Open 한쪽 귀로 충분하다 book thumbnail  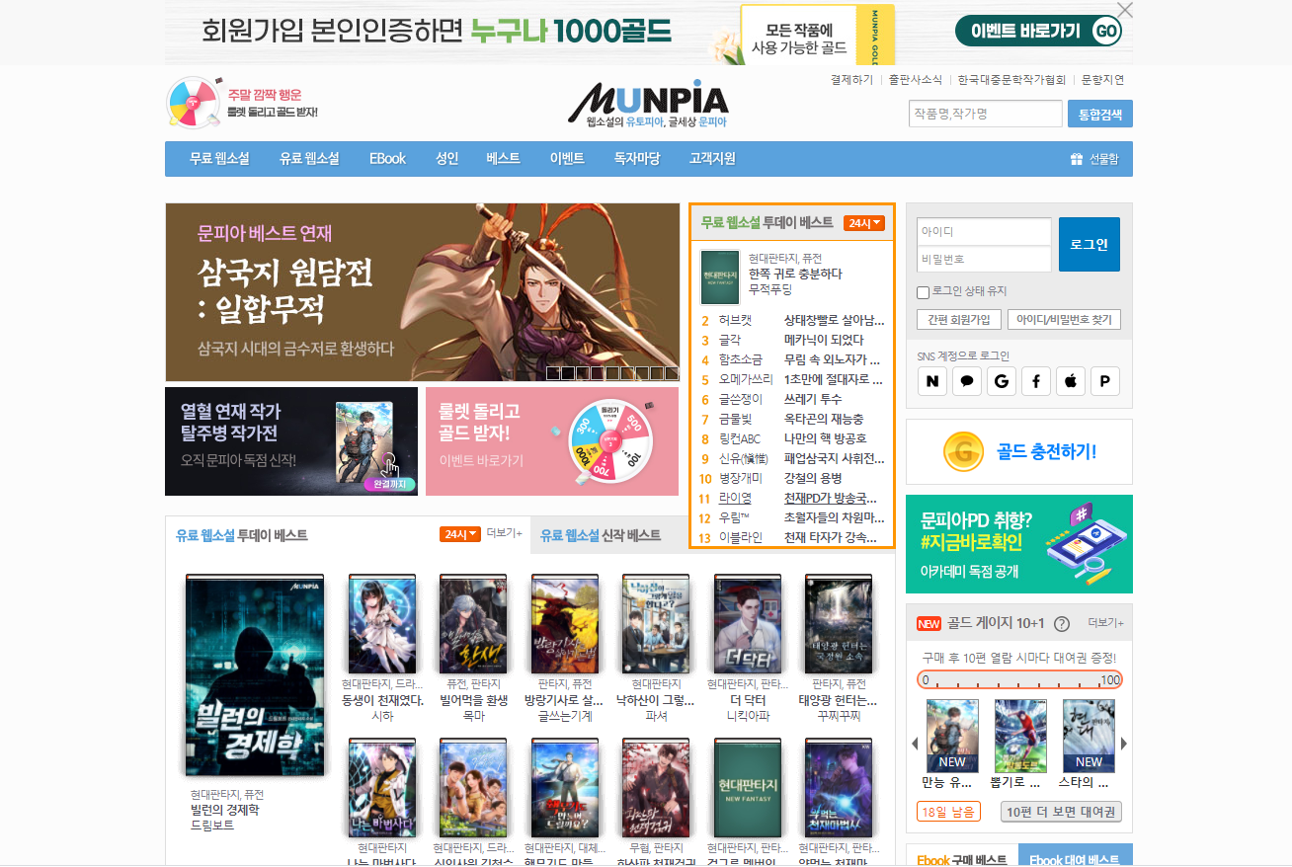click(720, 276)
